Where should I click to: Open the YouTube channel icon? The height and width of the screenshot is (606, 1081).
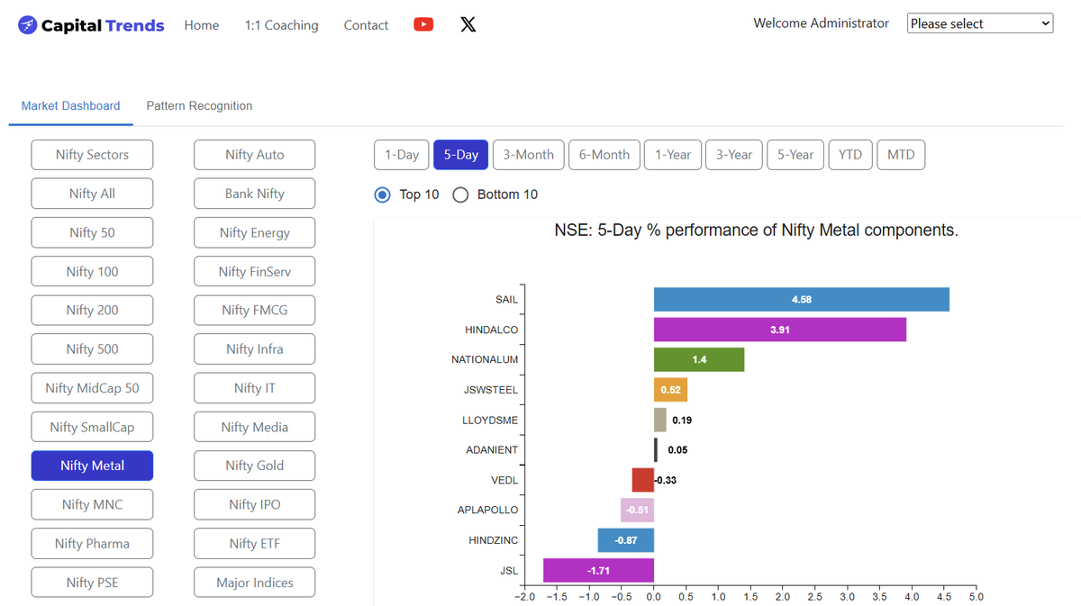point(423,24)
